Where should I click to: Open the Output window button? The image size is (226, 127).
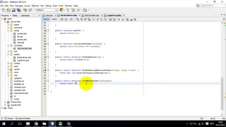(x=9, y=119)
